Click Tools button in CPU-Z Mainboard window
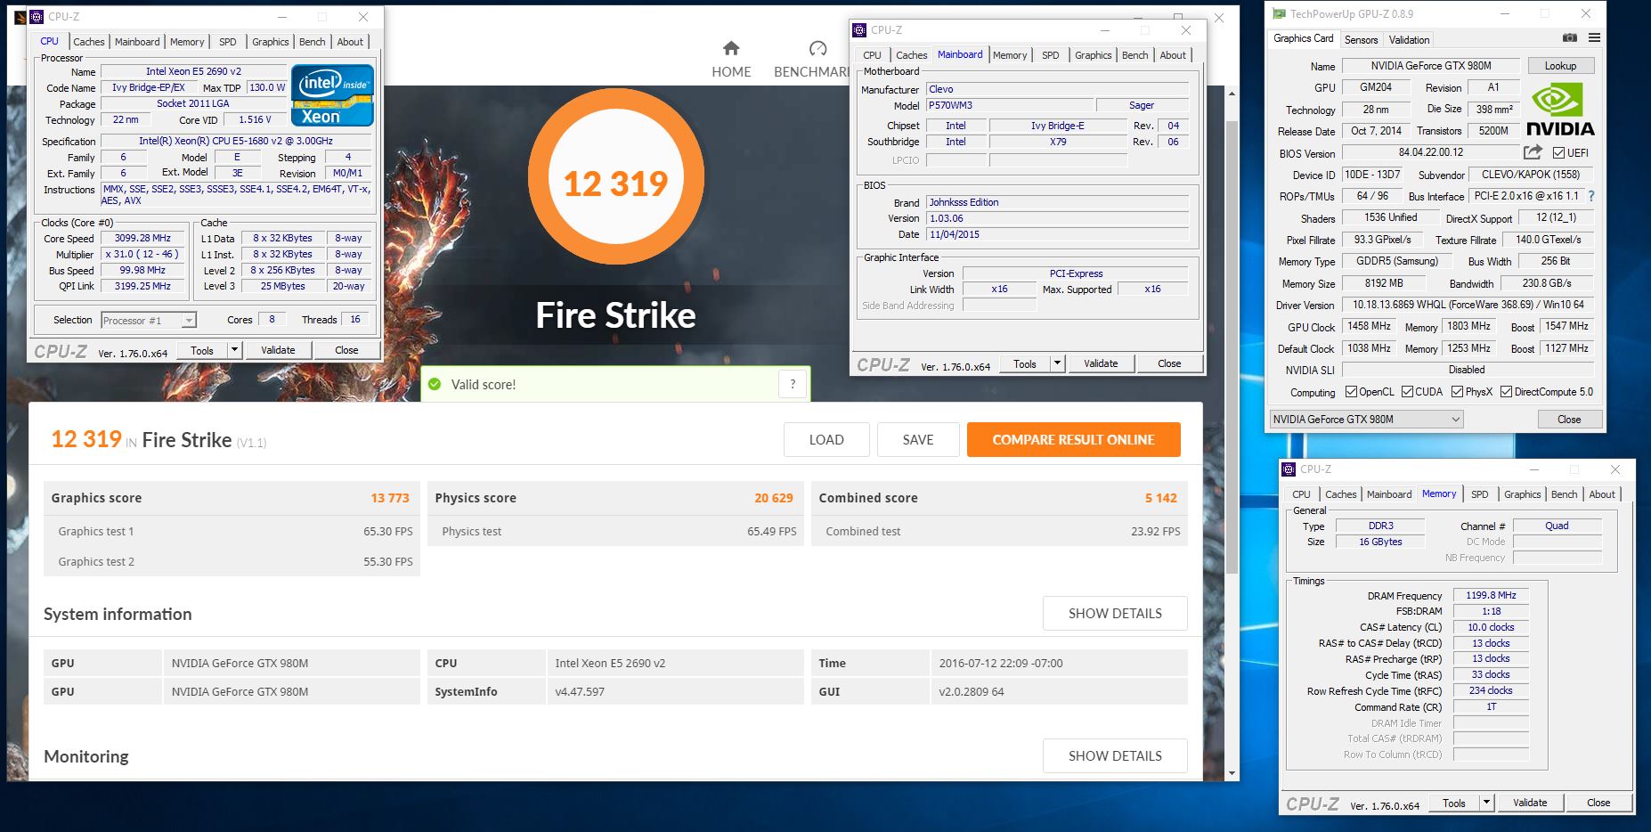 pyautogui.click(x=1025, y=363)
